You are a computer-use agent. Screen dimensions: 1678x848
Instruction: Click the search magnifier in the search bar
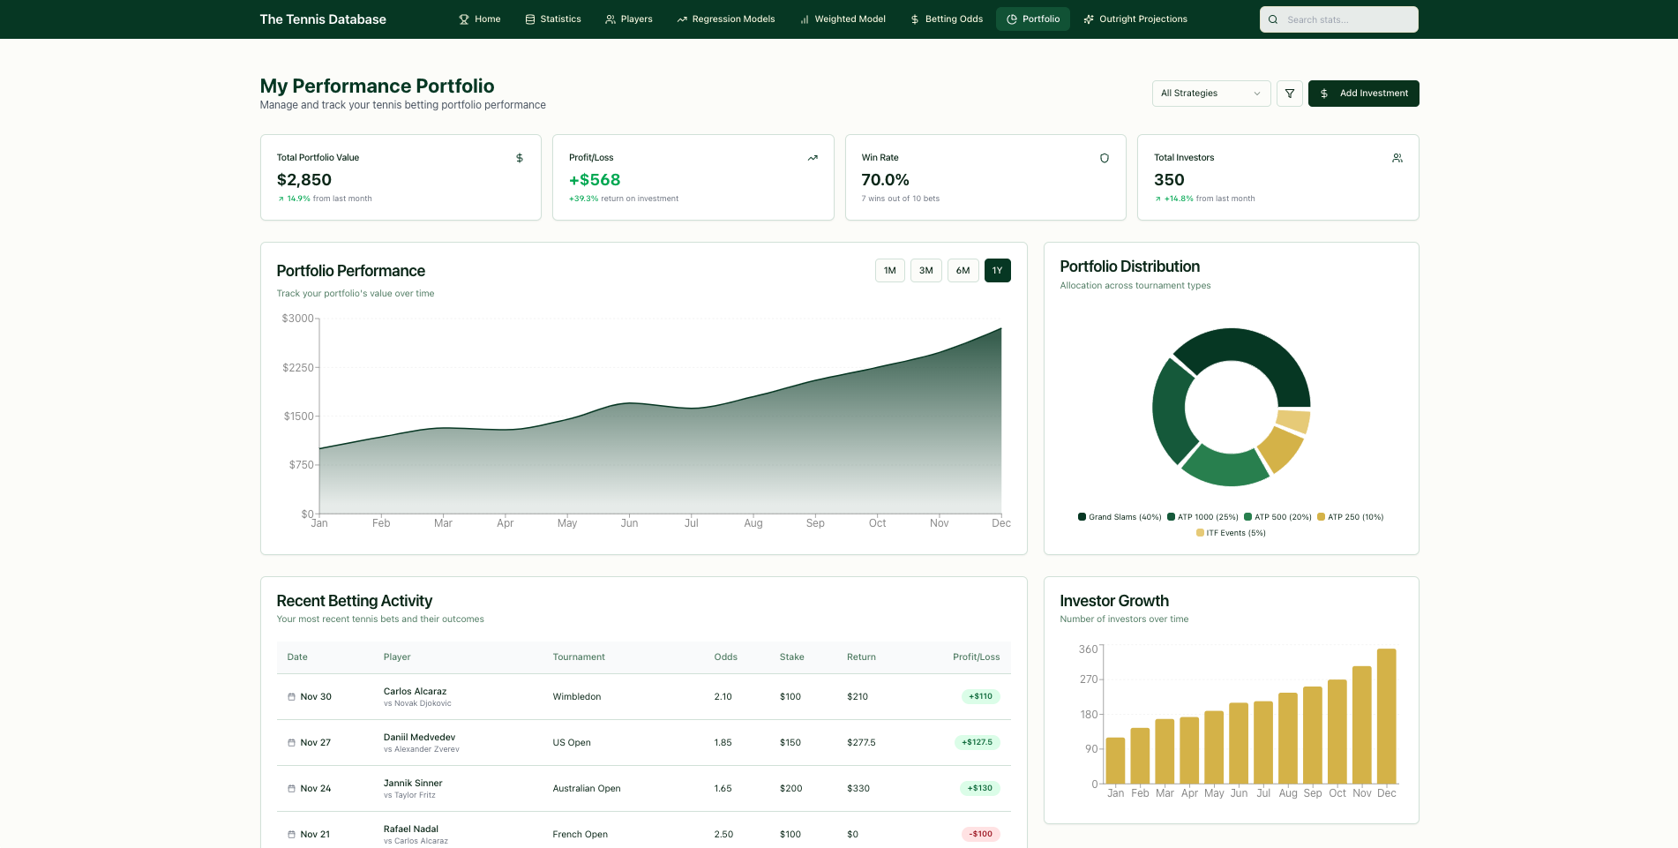1273,19
